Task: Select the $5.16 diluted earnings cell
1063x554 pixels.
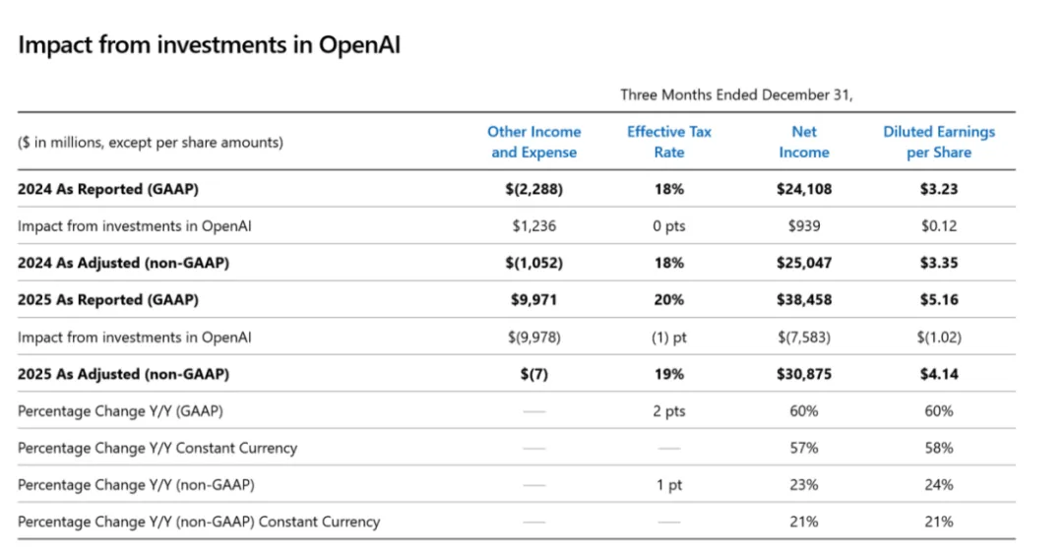Action: tap(938, 300)
